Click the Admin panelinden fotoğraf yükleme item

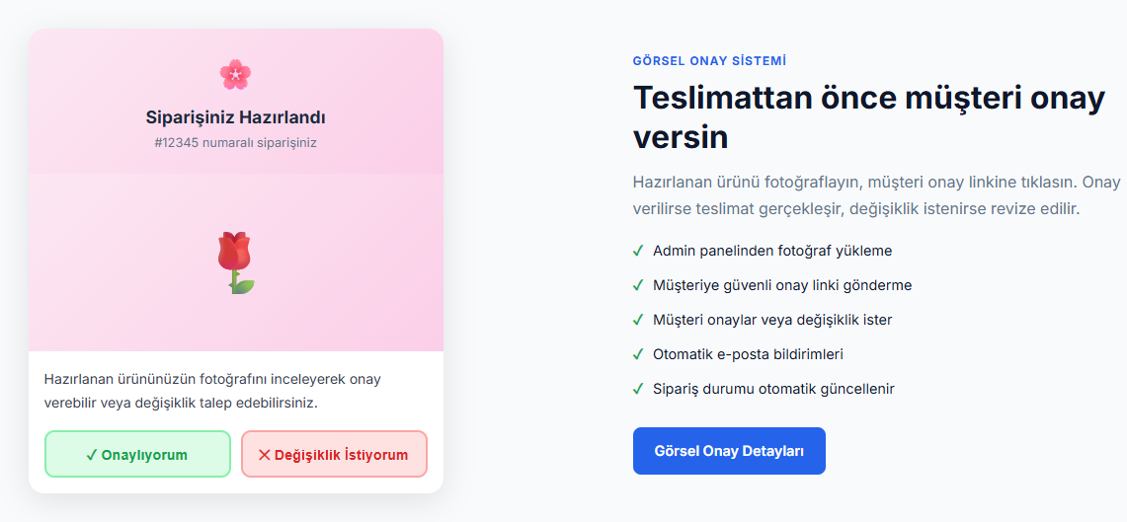click(772, 251)
